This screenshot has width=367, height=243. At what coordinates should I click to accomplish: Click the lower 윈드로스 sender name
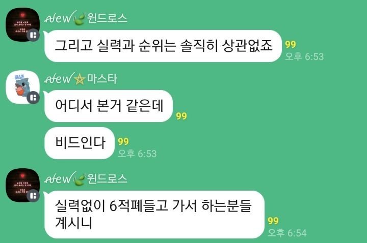(107, 179)
